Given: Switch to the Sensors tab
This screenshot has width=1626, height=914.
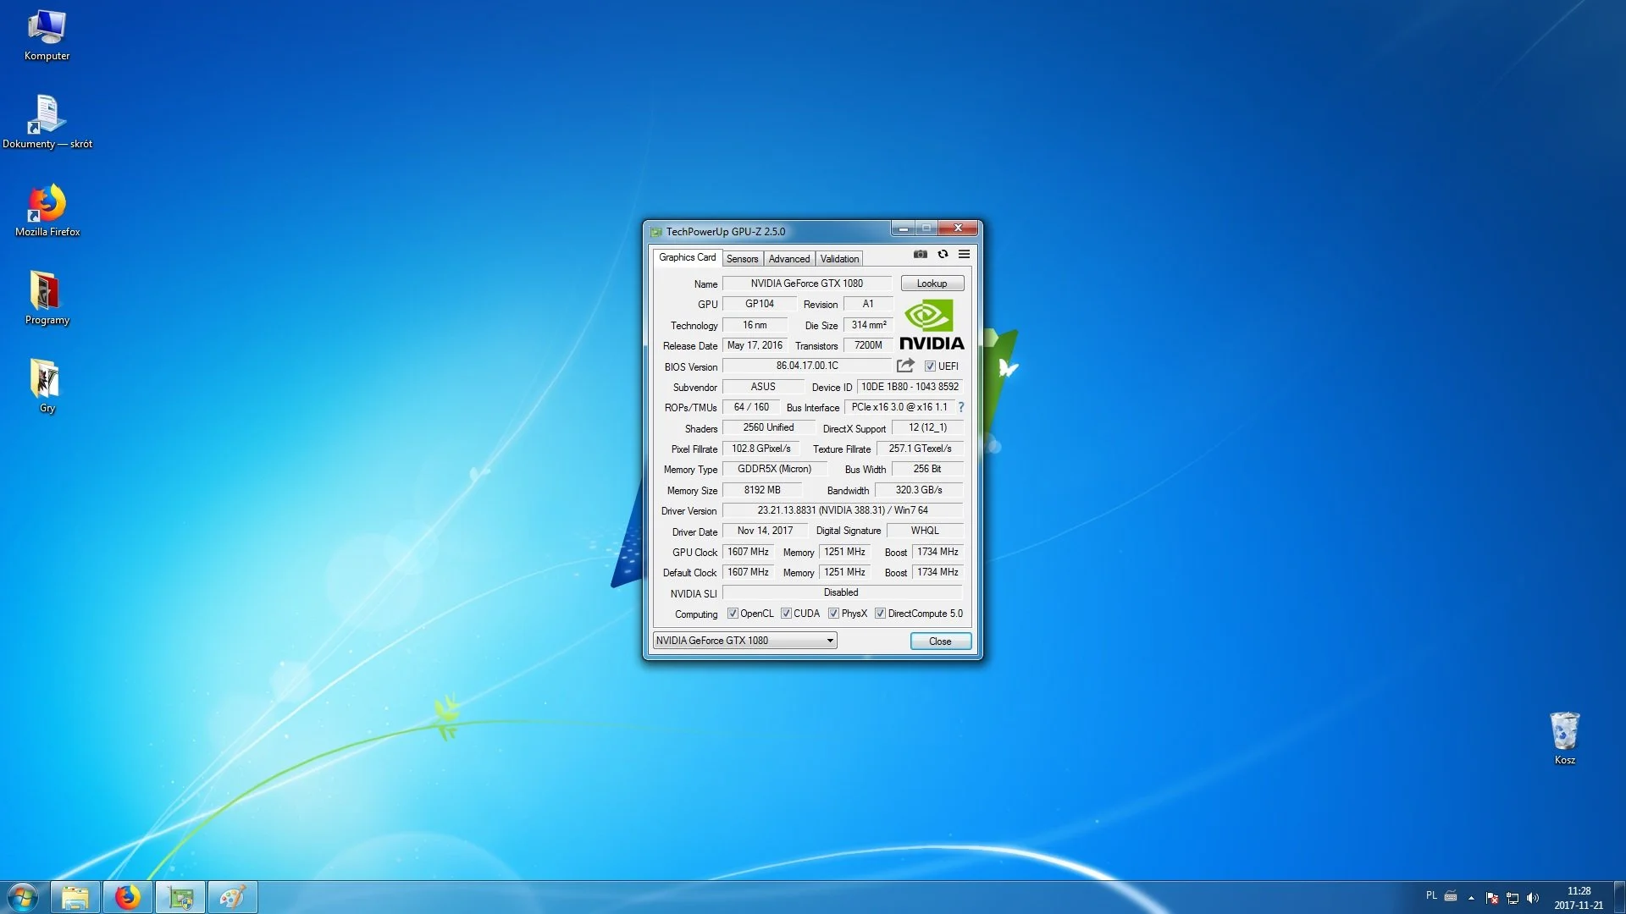Looking at the screenshot, I should click(x=742, y=259).
